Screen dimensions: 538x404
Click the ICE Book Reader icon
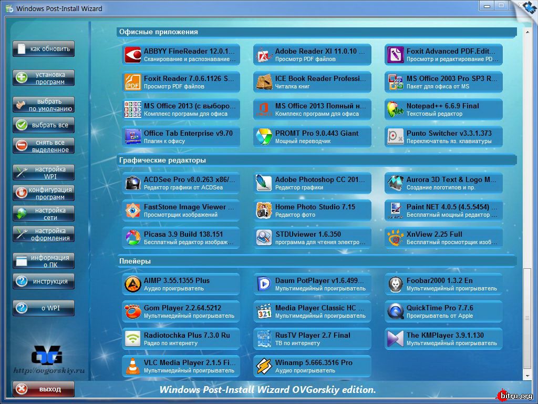tap(264, 82)
